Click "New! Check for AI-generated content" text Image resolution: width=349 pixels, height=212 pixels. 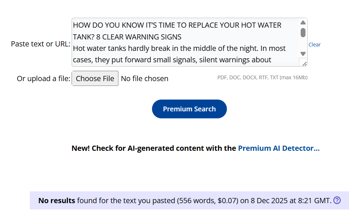[153, 148]
